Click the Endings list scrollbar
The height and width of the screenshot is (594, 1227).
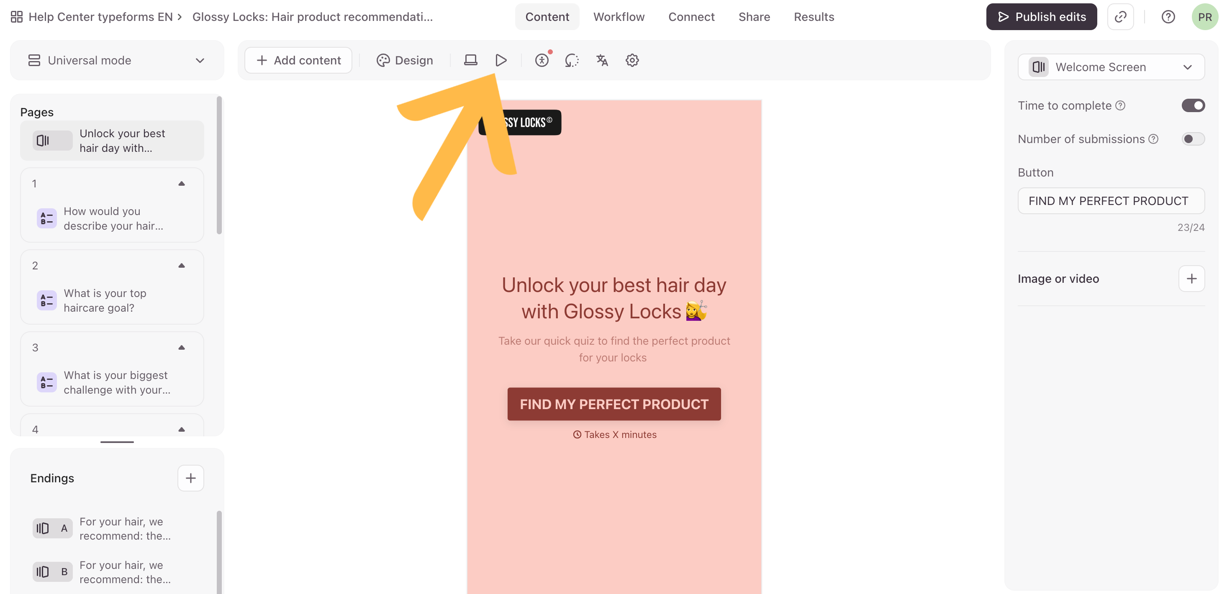[x=219, y=552]
